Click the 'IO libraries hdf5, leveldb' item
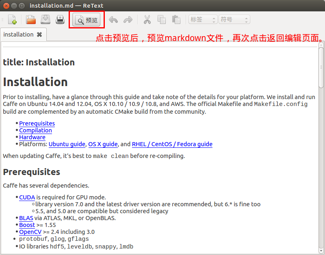325x255 pixels. (x=76, y=246)
